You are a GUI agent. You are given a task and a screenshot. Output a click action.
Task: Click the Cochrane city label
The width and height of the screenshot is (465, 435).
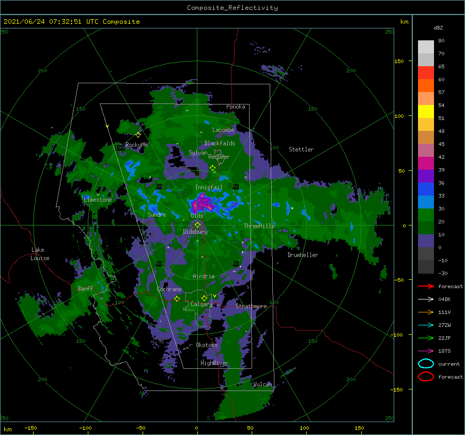(x=169, y=289)
